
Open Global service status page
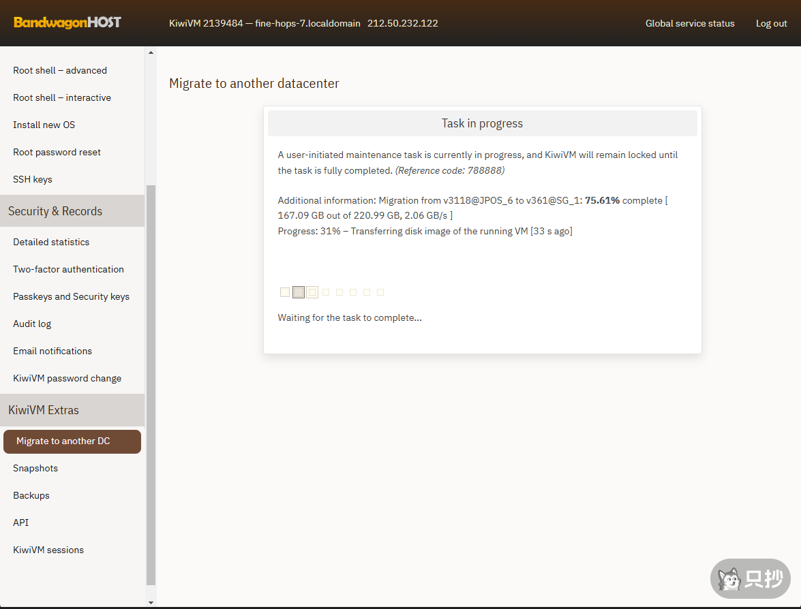click(690, 23)
